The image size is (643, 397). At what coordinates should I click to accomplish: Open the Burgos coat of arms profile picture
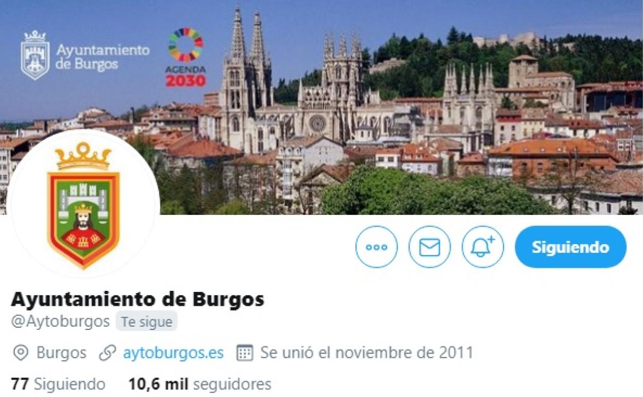pyautogui.click(x=83, y=205)
